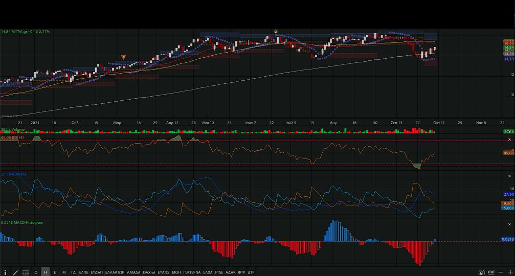Click the green 14,84 price tag
This screenshot has height=276, width=515.
point(509,48)
